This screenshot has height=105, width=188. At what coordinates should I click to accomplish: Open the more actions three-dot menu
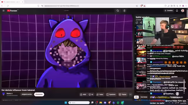pos(130,94)
